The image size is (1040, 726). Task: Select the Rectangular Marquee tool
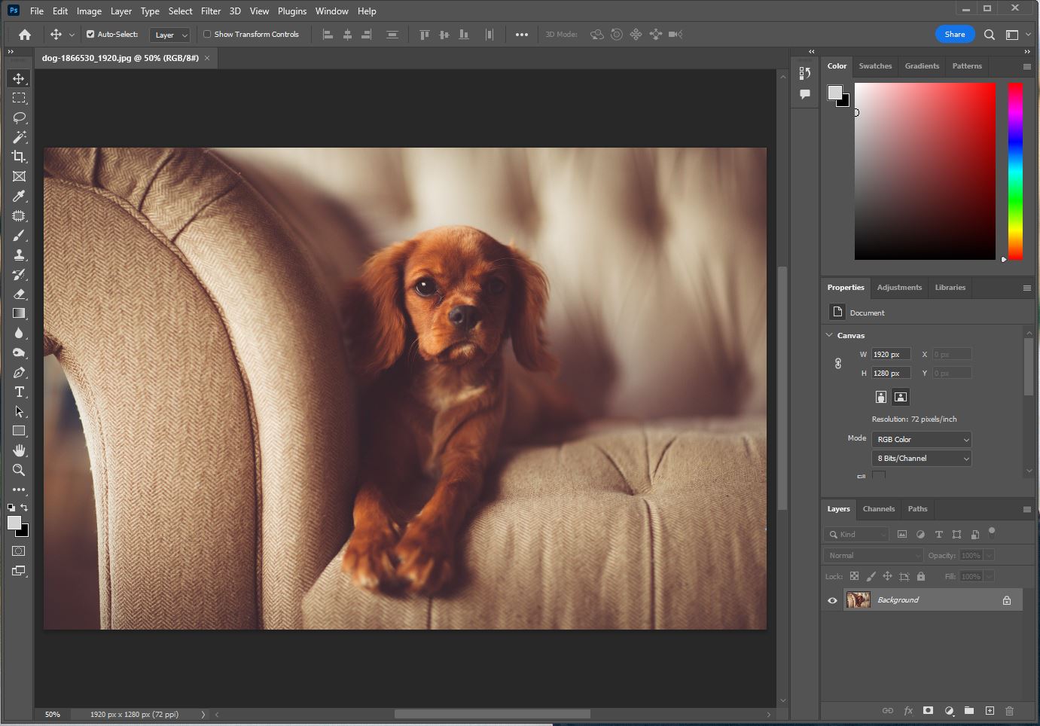19,98
